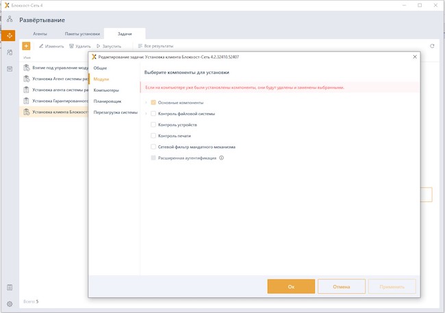Refresh the task list with reload icon

[x=432, y=46]
